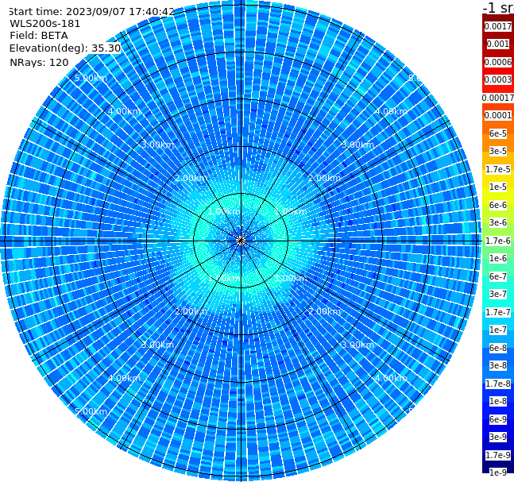
Task: Click the southwest 4.00km ring label
Action: [124, 378]
